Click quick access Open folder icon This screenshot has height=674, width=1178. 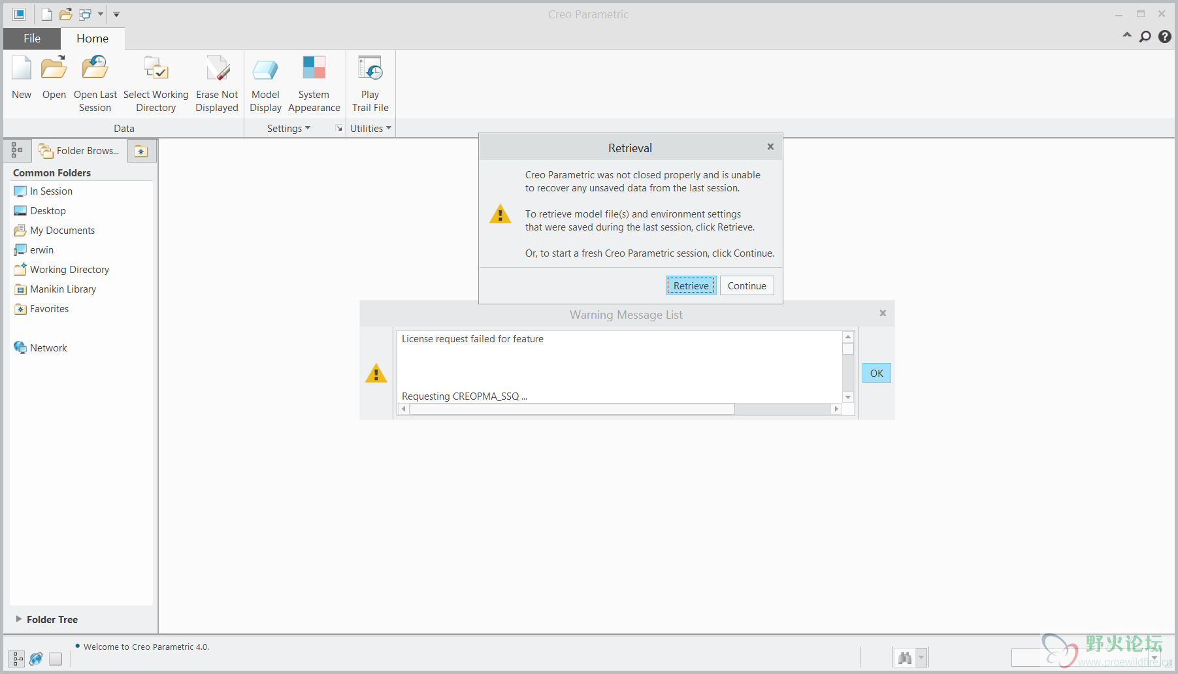click(65, 14)
